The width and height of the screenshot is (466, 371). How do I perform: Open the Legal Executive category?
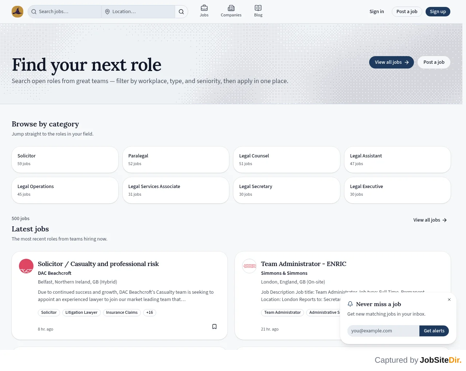click(398, 190)
